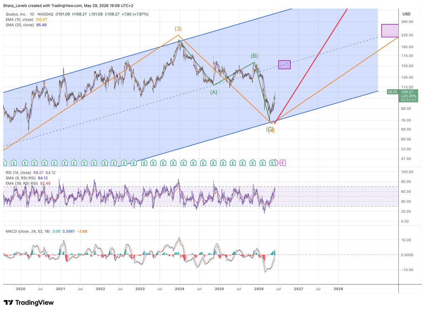The image size is (425, 312).
Task: Select the SMA (9, RSI:RSI) legend entry
Action: 21,178
